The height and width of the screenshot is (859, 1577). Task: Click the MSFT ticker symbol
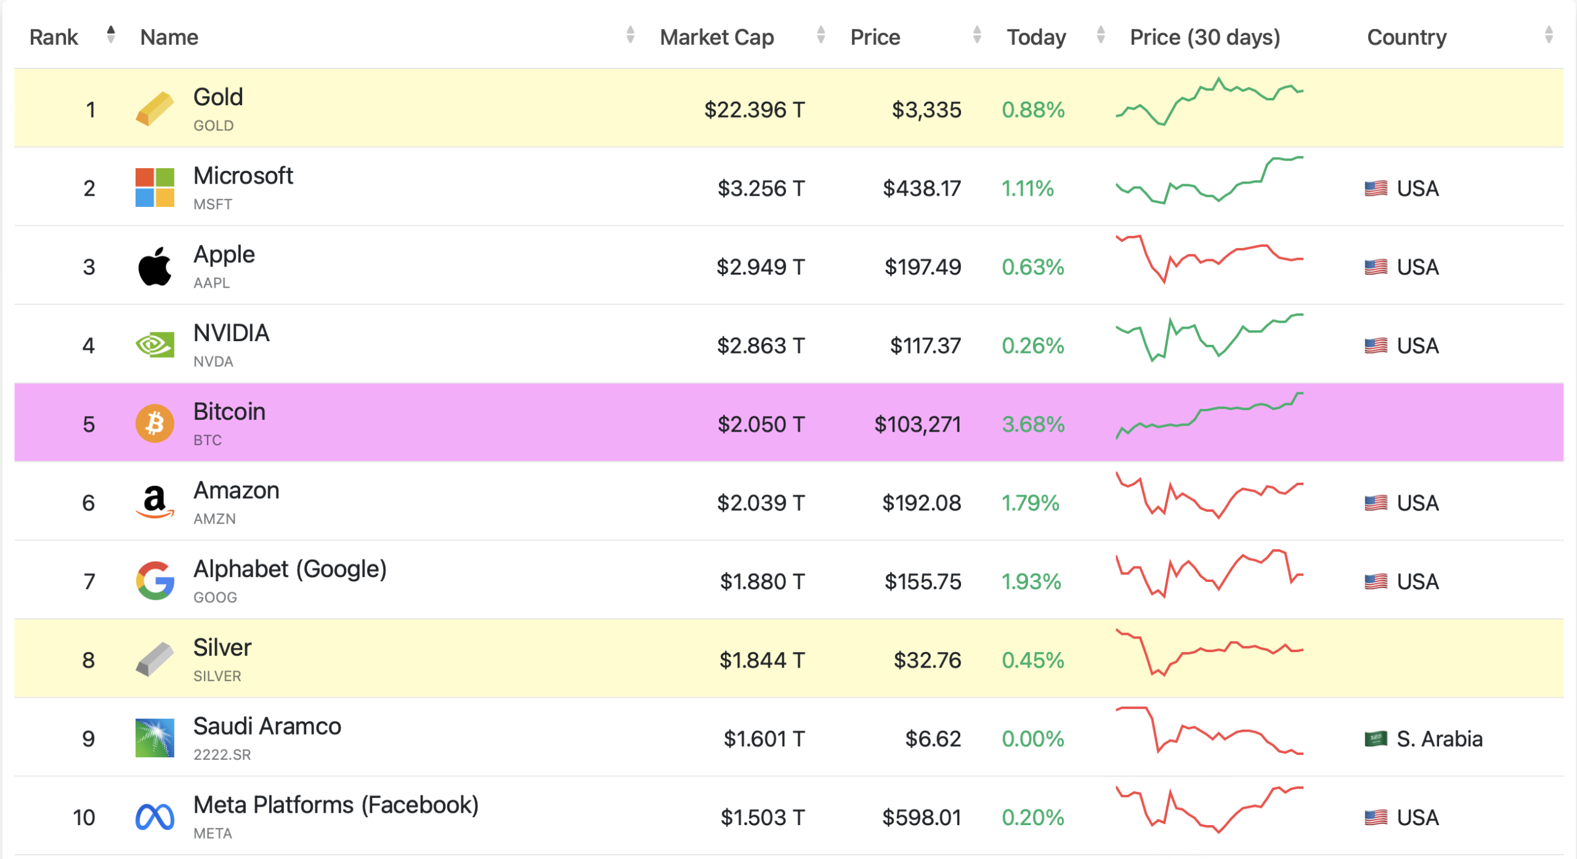click(x=213, y=204)
